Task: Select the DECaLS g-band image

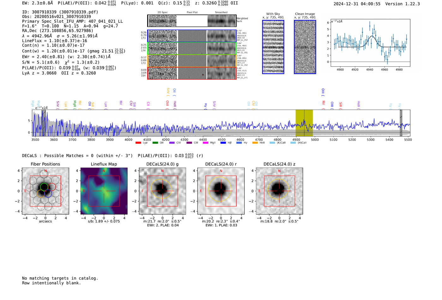Action: (162, 191)
